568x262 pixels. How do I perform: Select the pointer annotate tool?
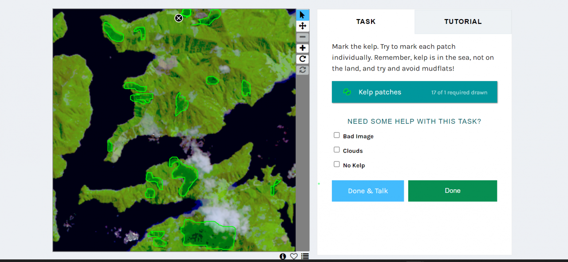[303, 15]
